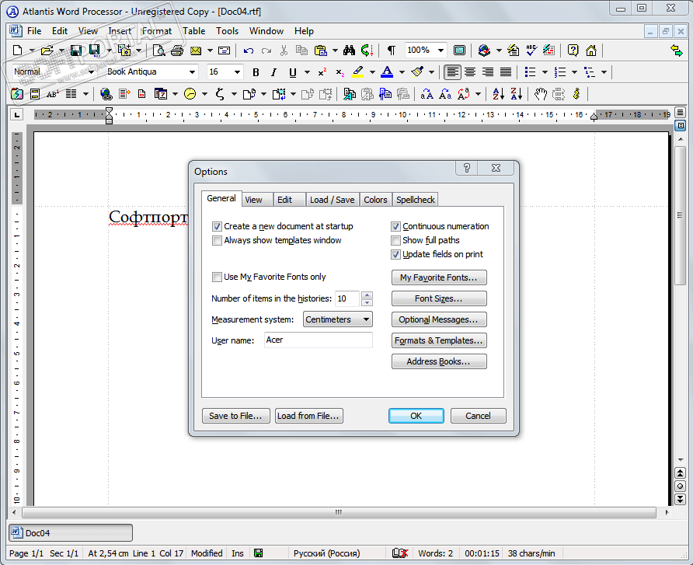Click the Address Books... button
693x565 pixels.
pos(439,361)
